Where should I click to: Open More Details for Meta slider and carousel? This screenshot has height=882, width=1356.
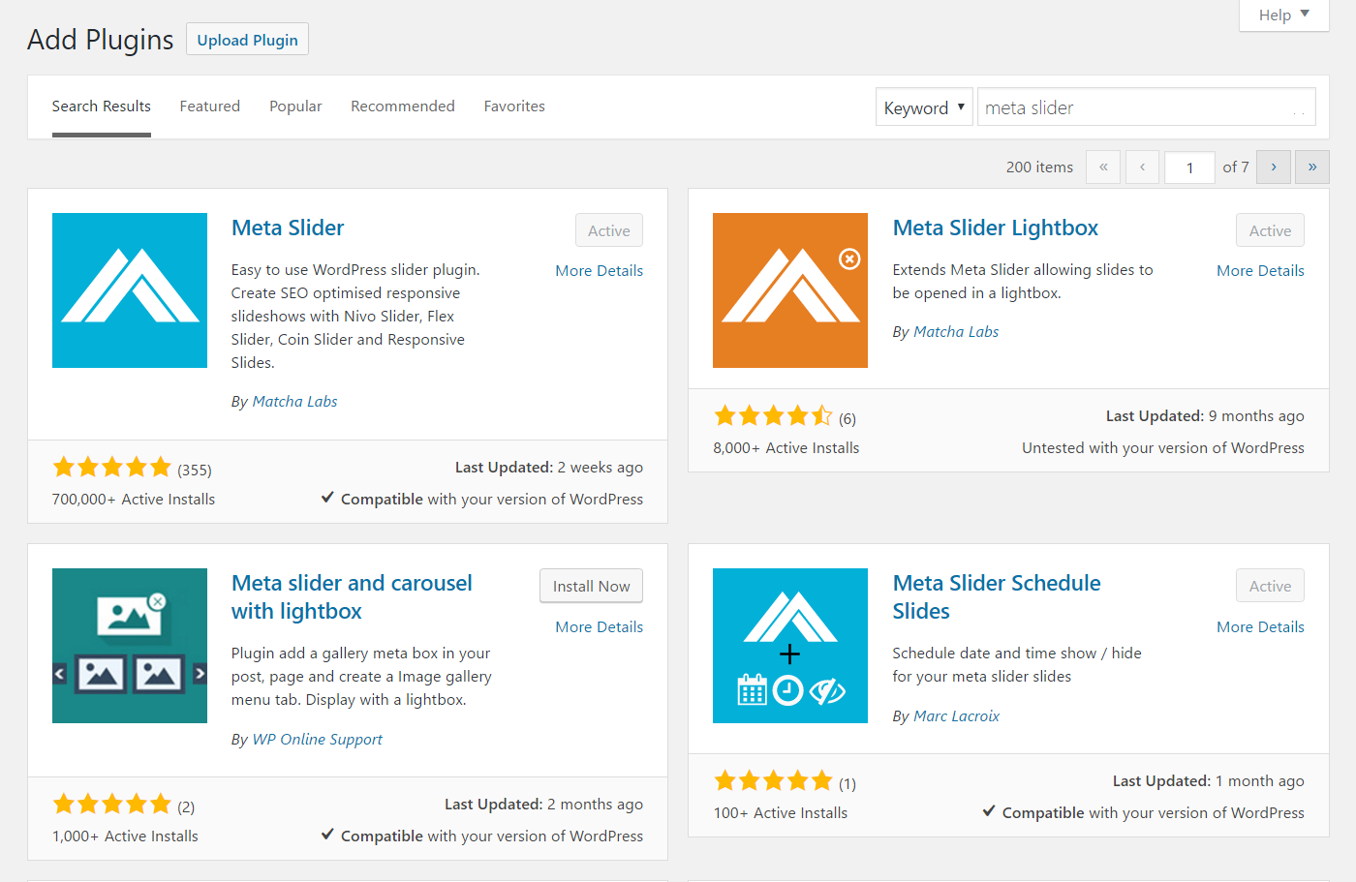(x=600, y=627)
